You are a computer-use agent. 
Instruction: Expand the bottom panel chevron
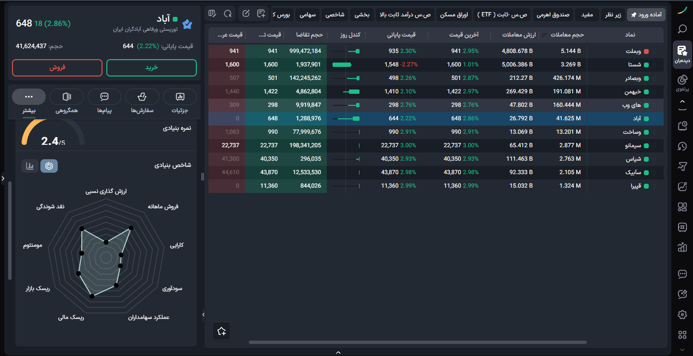pyautogui.click(x=338, y=353)
